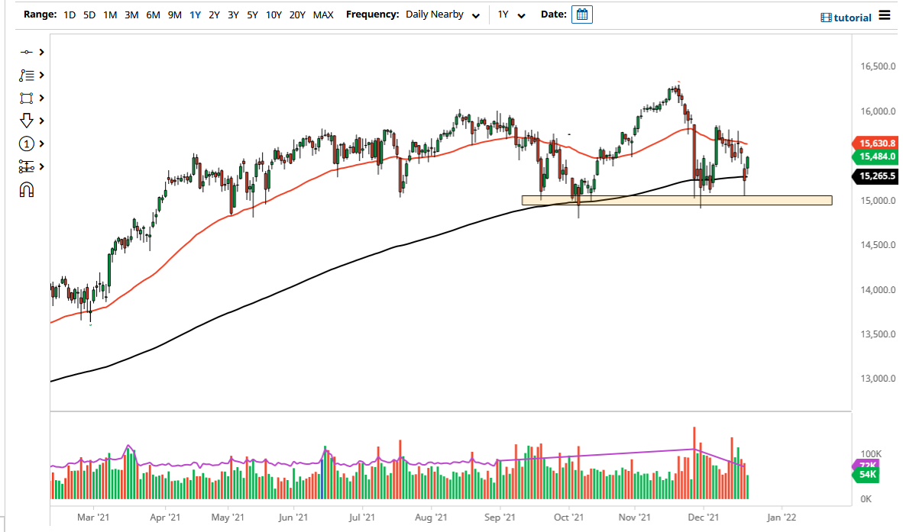Switch chart range to MAX
903x532 pixels.
tap(323, 15)
